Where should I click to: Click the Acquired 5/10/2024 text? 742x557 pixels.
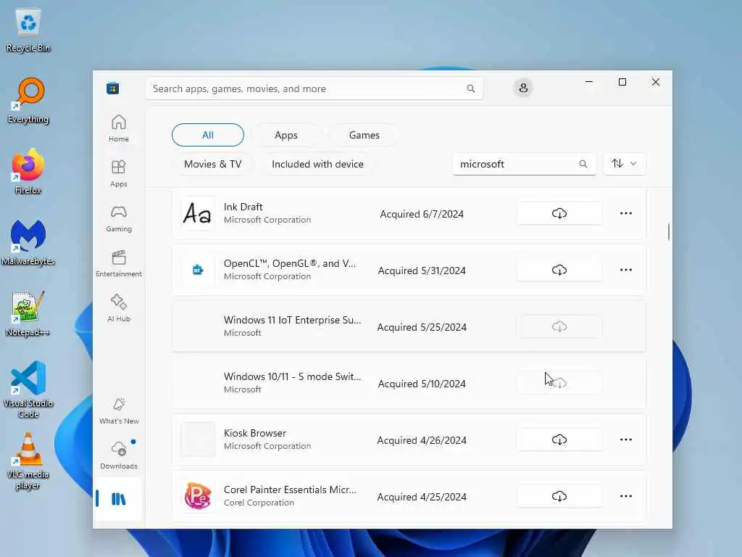coord(422,384)
